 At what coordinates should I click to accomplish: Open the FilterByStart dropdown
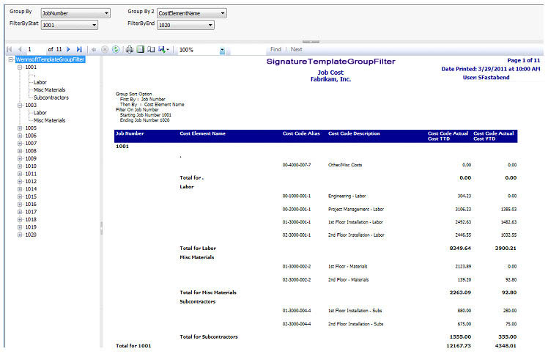point(94,25)
